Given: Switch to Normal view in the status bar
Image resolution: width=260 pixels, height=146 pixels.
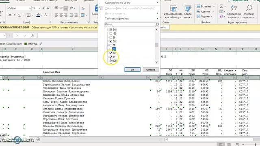Looking at the screenshot, I should click(x=221, y=144).
